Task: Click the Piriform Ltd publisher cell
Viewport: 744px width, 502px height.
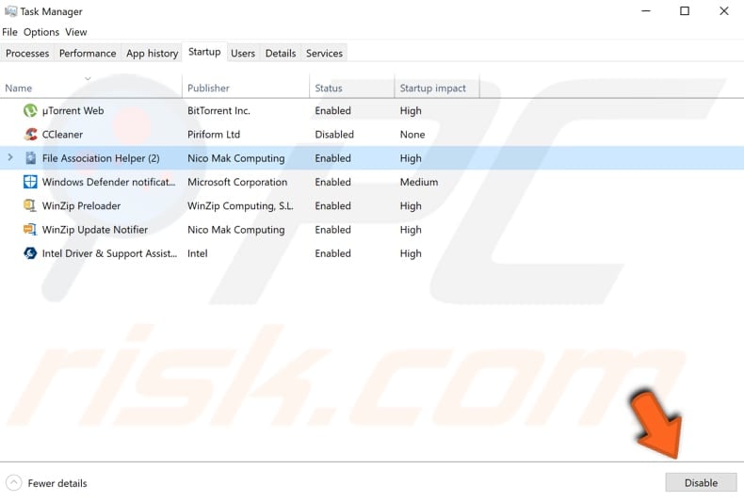Action: (x=214, y=135)
